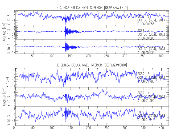This screenshot has height=133, width=173.
Task: Click the 400 tick on NIVEL INFERIOR time axis
Action: (161, 128)
